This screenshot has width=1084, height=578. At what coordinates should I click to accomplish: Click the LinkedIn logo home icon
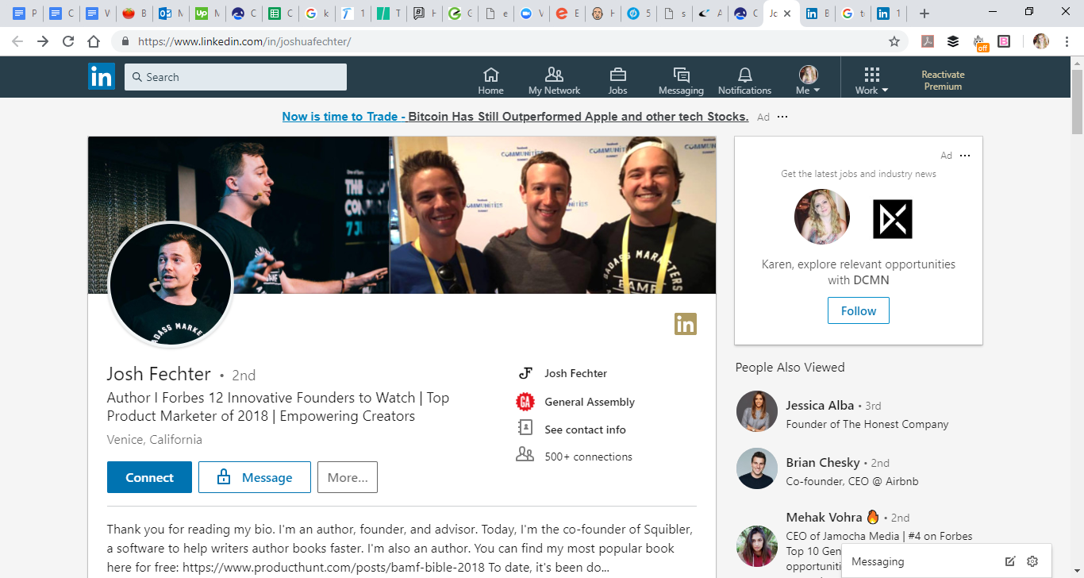tap(102, 77)
